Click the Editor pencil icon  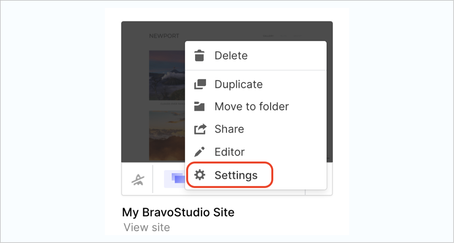pos(200,152)
